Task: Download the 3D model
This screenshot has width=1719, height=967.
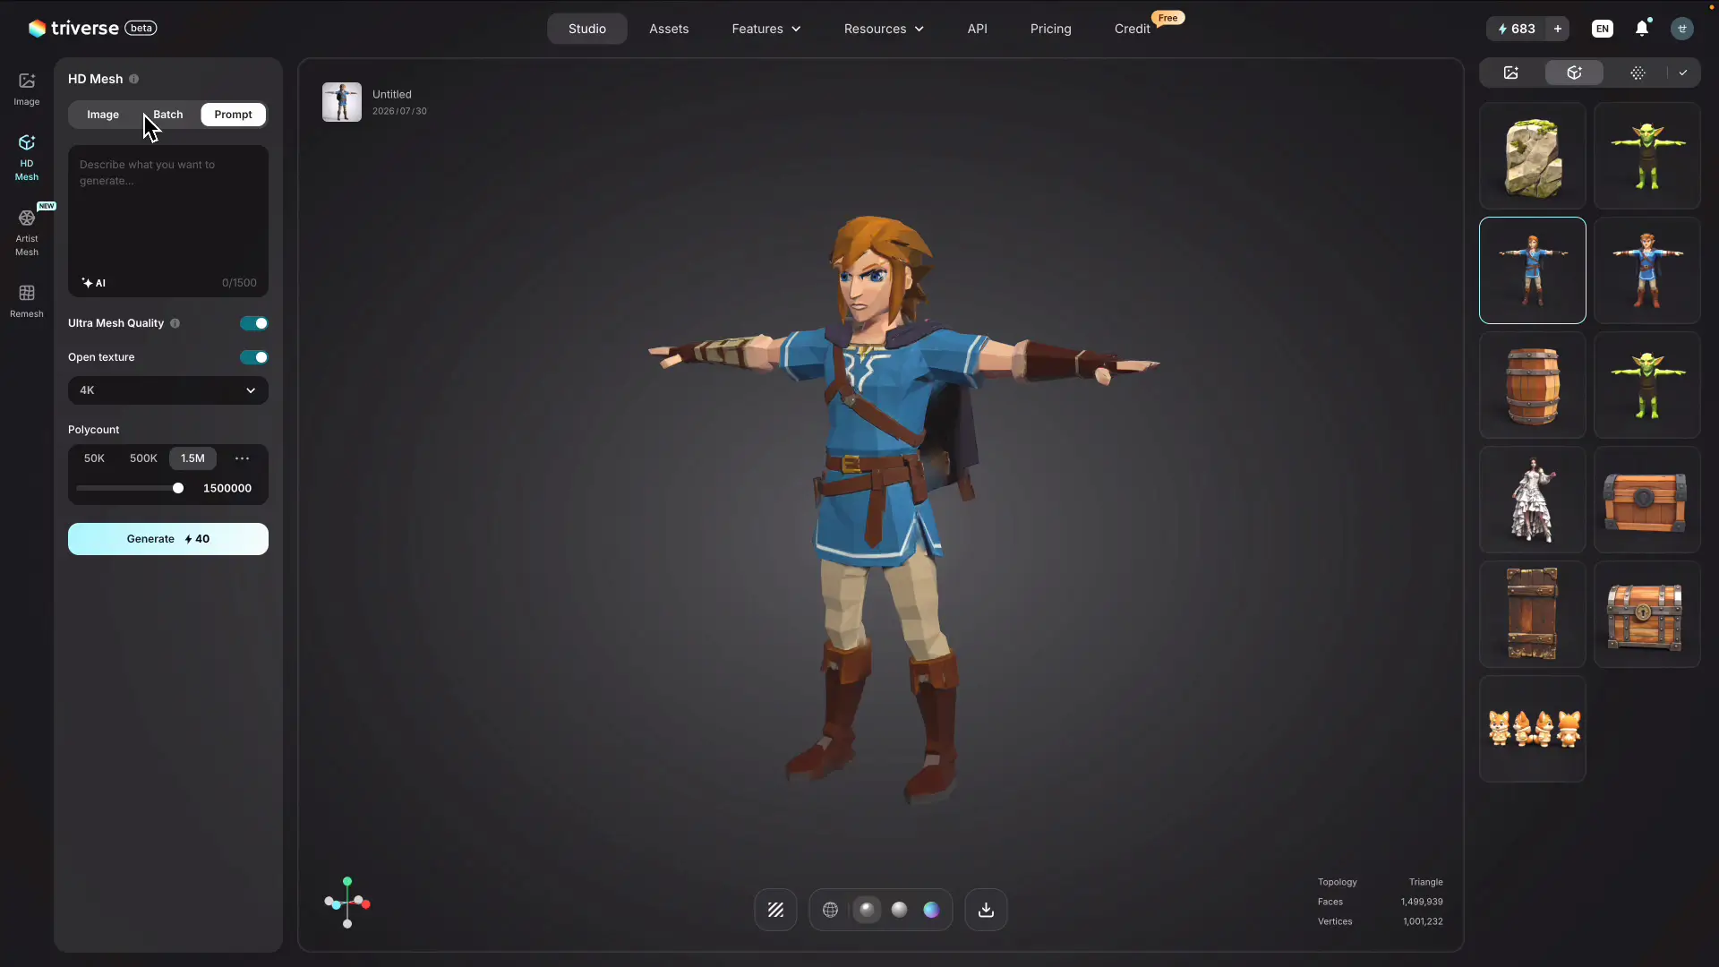Action: [x=986, y=910]
